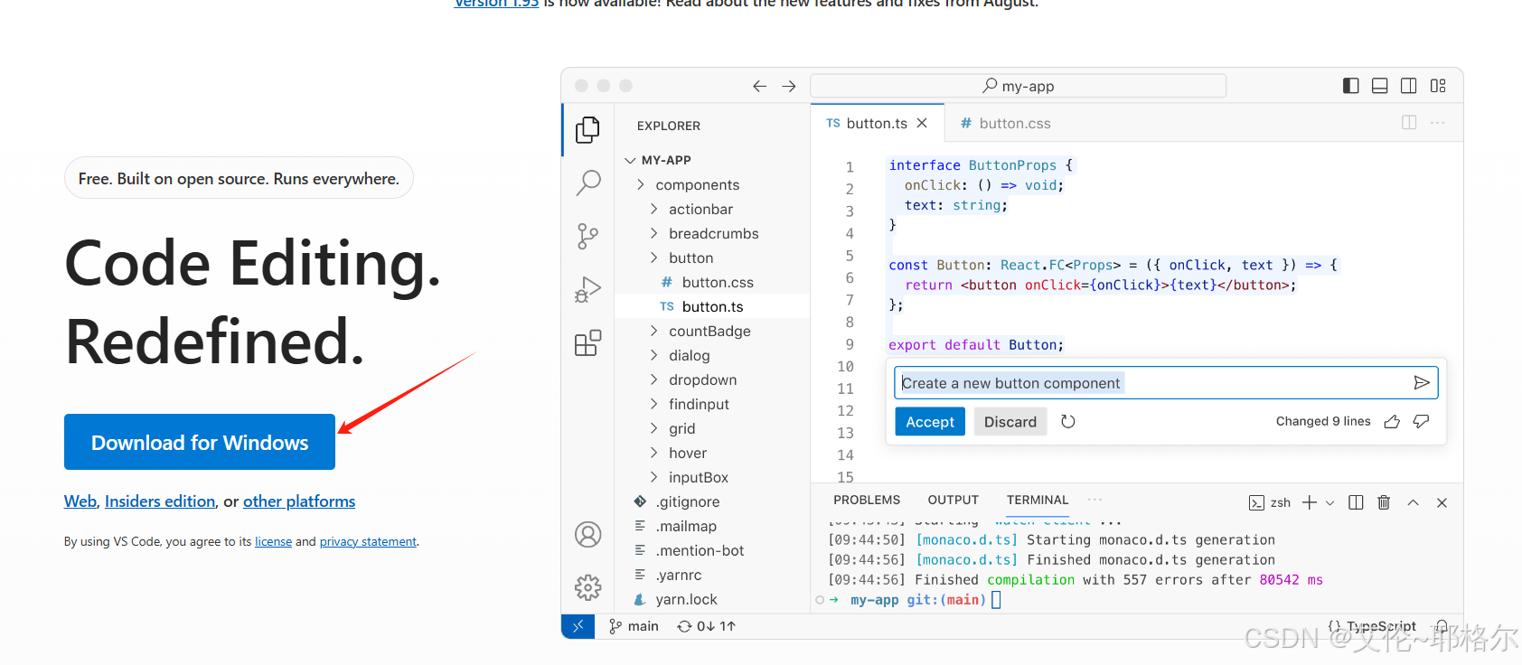The width and height of the screenshot is (1522, 665).
Task: Send the inline chat prompt
Action: click(1421, 383)
